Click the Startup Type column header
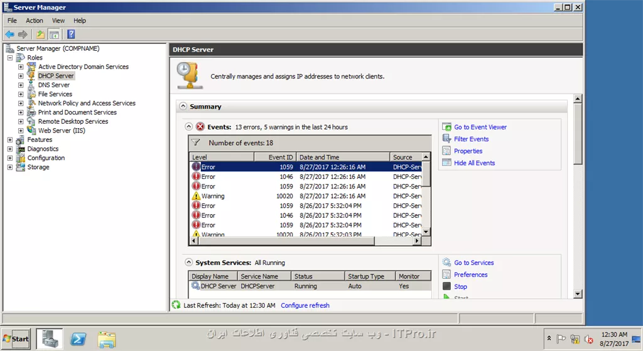Image resolution: width=643 pixels, height=351 pixels. (370, 276)
